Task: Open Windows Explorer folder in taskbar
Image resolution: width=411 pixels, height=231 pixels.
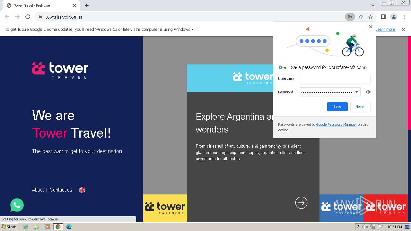Action: point(36,227)
